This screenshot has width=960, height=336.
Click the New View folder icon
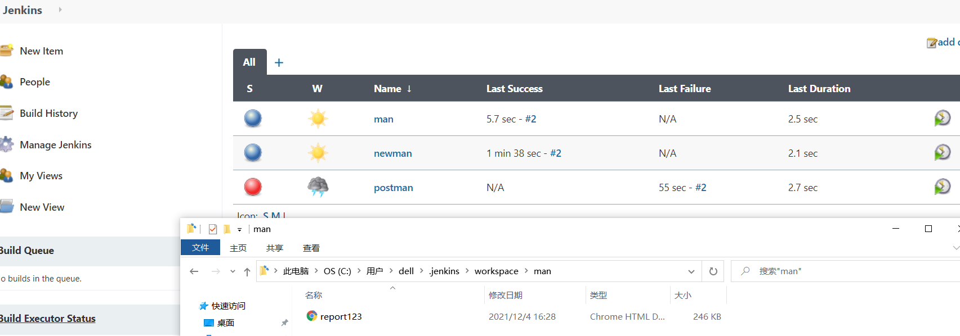6,207
